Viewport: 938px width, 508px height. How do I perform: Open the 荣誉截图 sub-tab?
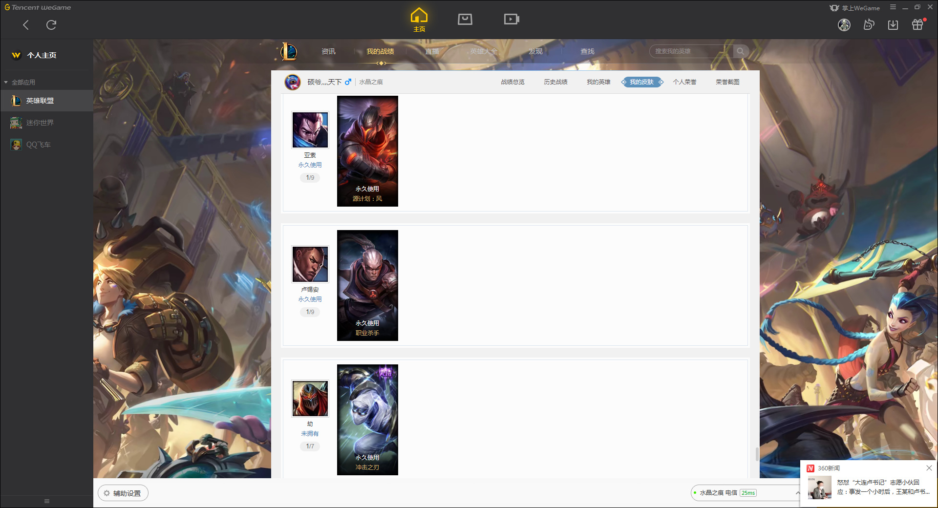(x=727, y=82)
